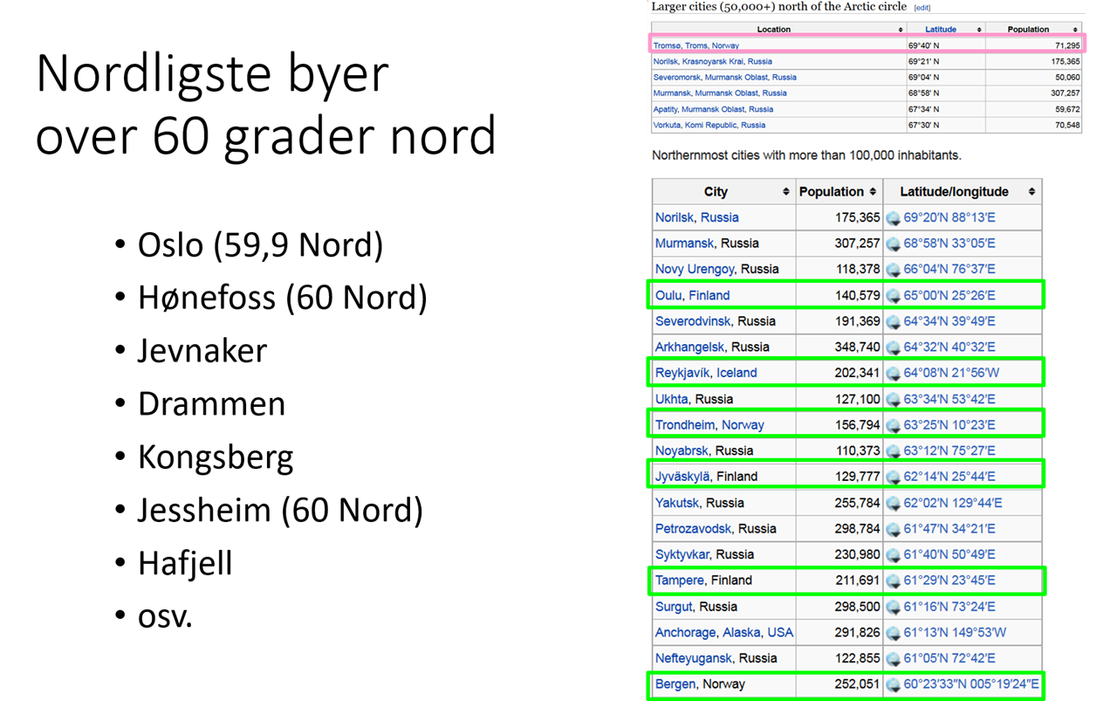The width and height of the screenshot is (1117, 701).
Task: Open Murmansk, Murmansk Oblast, Russia link
Action: pos(720,93)
